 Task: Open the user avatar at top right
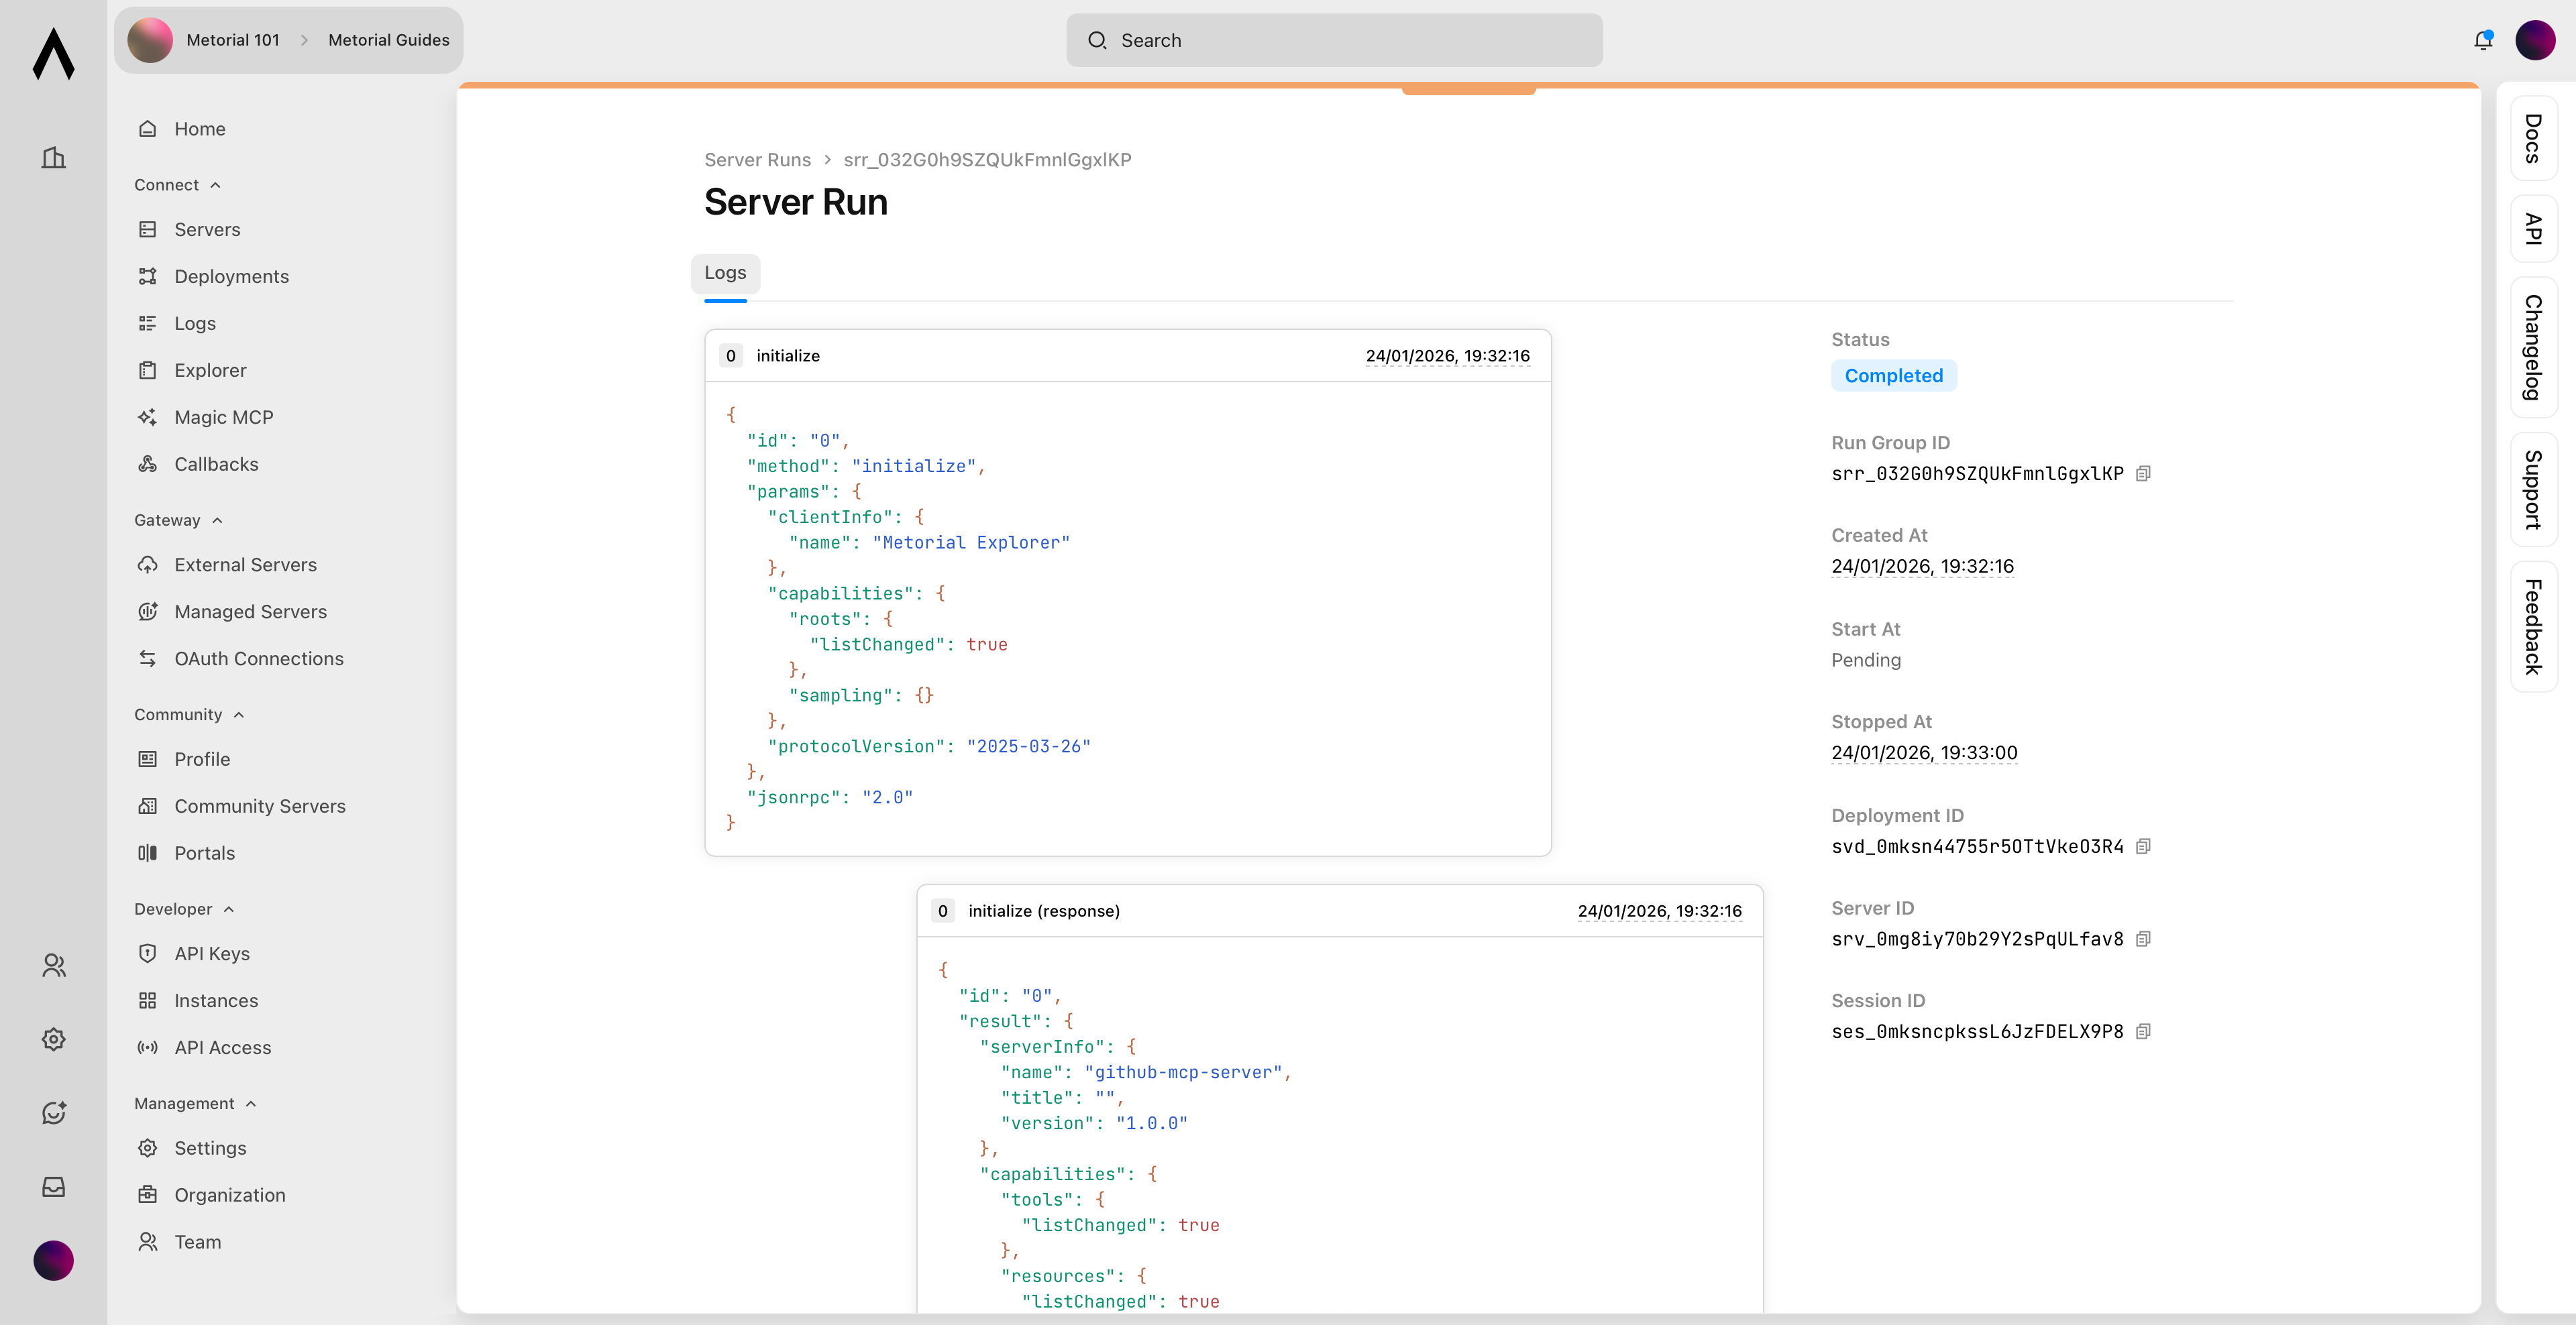[x=2535, y=40]
